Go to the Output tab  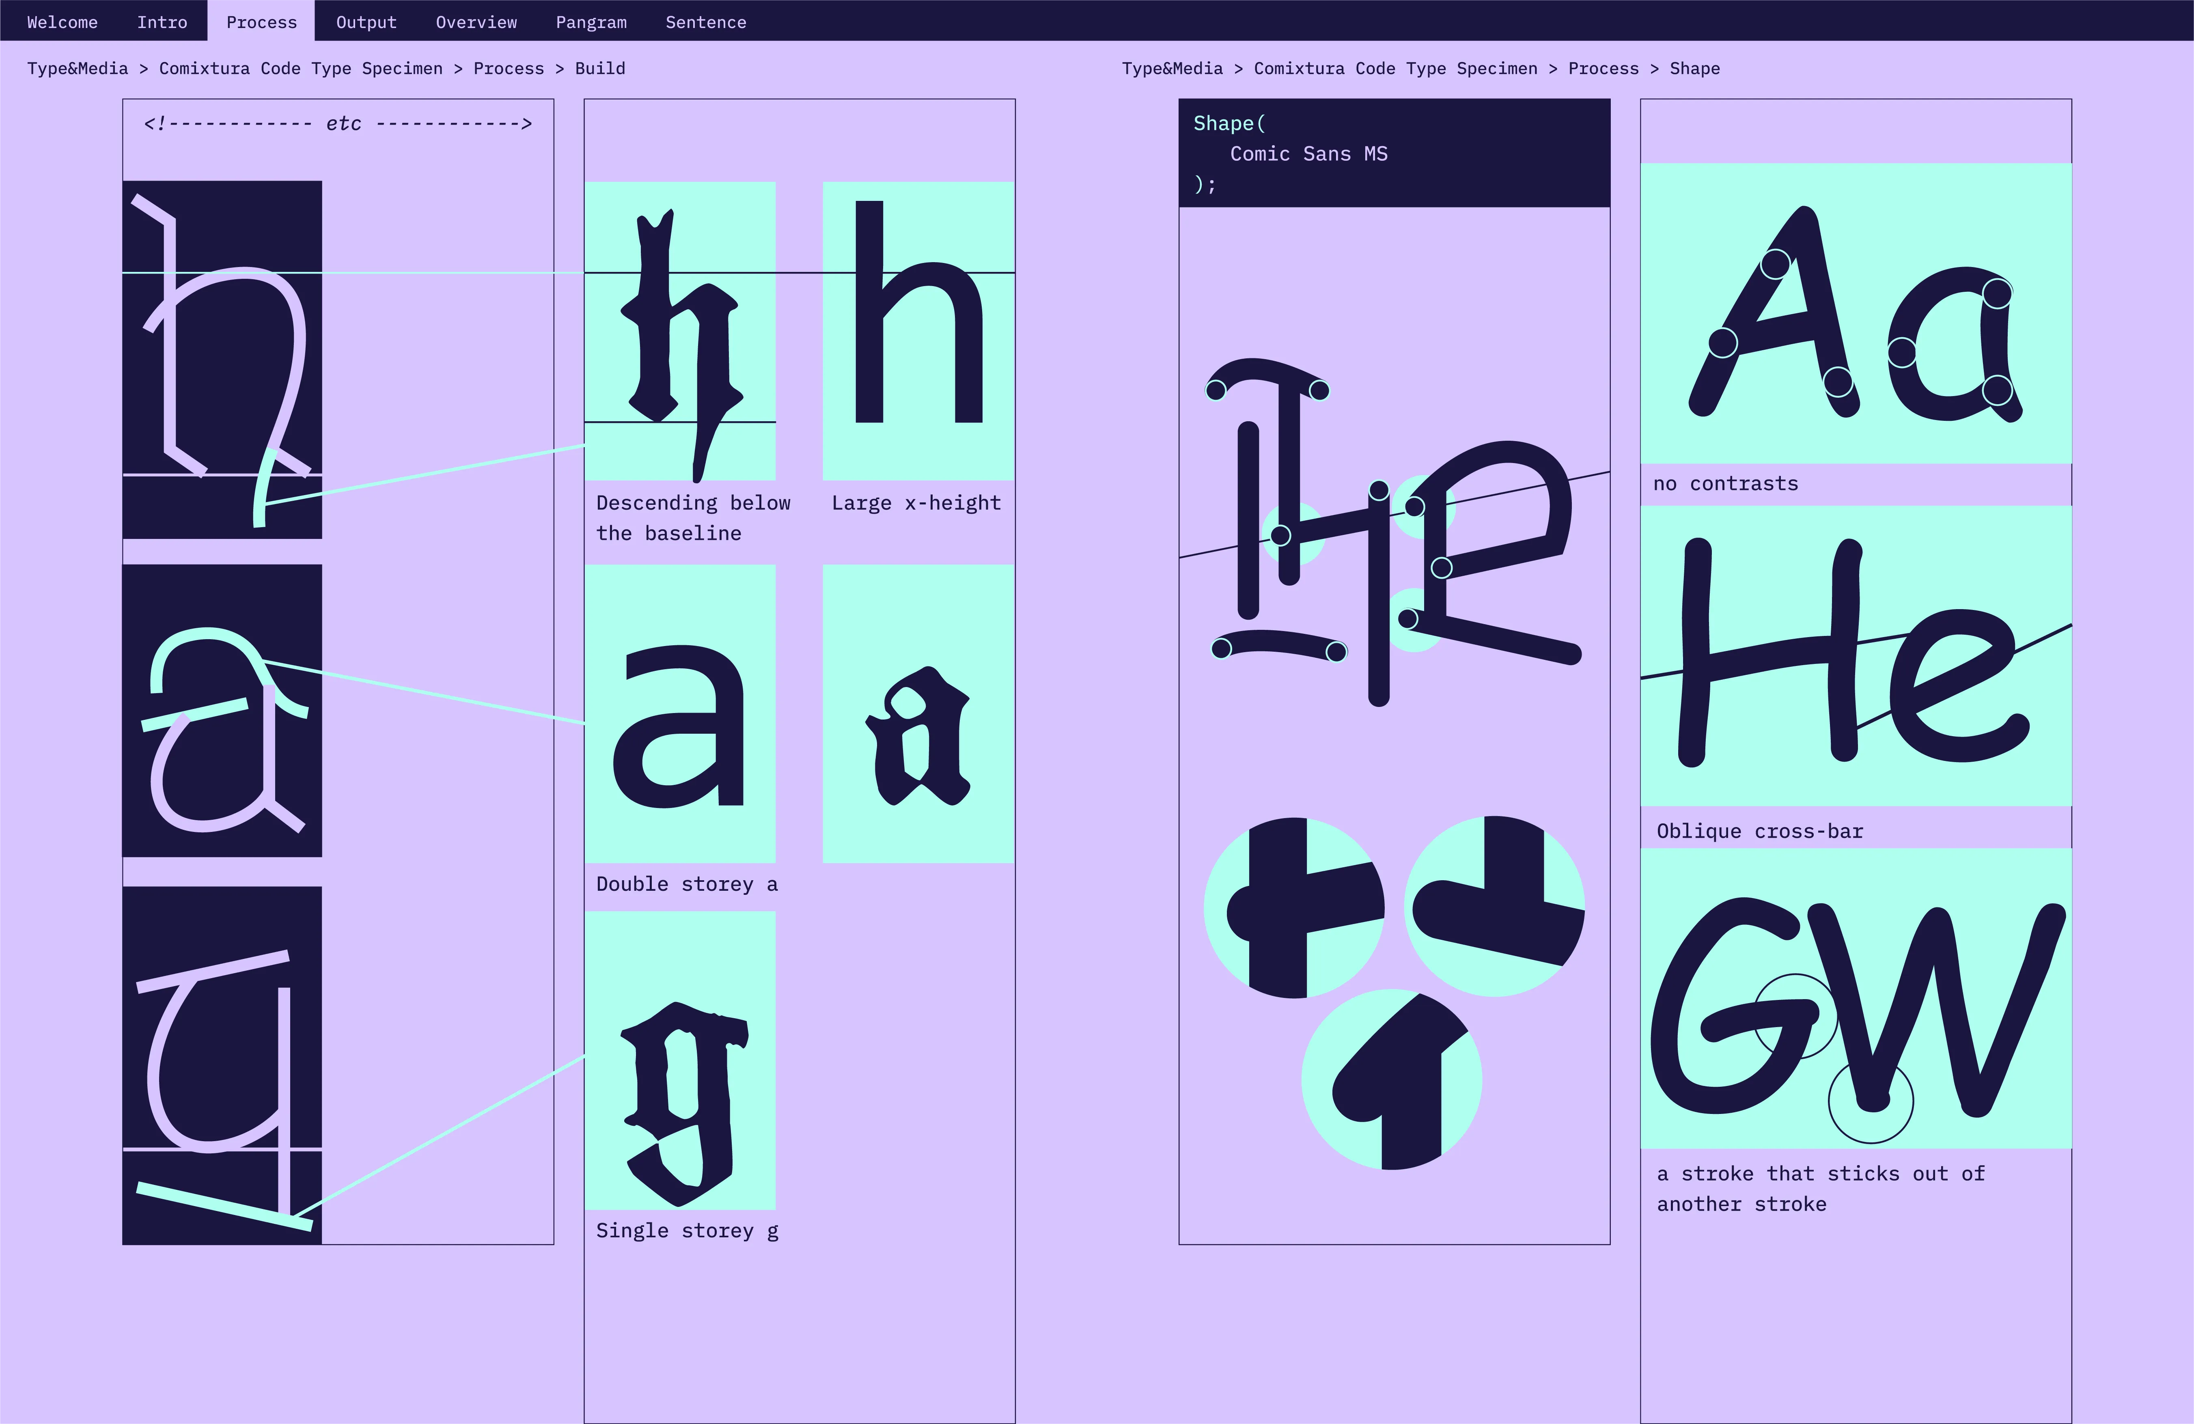tap(366, 22)
